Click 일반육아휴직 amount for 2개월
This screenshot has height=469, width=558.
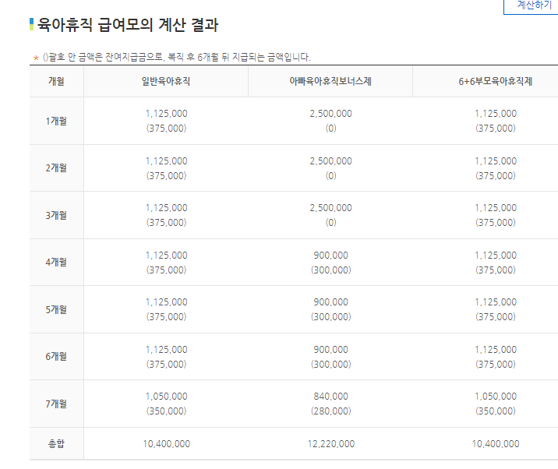tap(166, 160)
